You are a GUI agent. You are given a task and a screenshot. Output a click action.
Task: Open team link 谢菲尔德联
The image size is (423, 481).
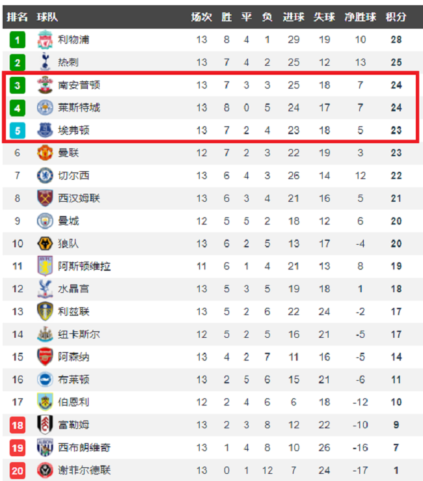(84, 470)
